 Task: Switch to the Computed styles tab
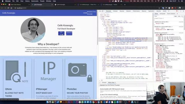pos(162,14)
